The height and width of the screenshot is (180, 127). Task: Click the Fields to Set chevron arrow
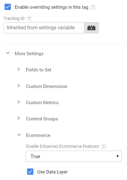click(x=19, y=69)
